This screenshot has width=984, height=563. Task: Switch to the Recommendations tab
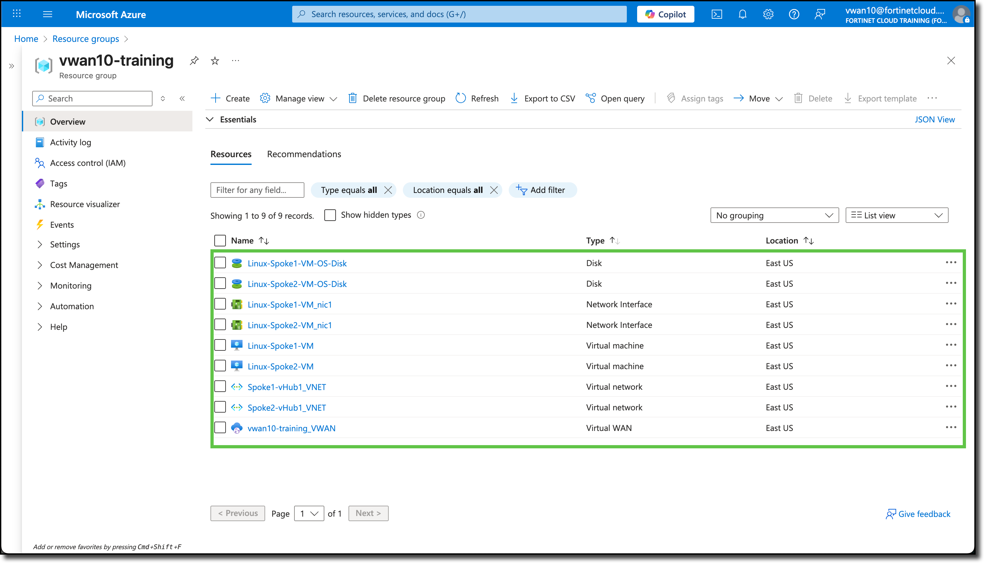(304, 154)
